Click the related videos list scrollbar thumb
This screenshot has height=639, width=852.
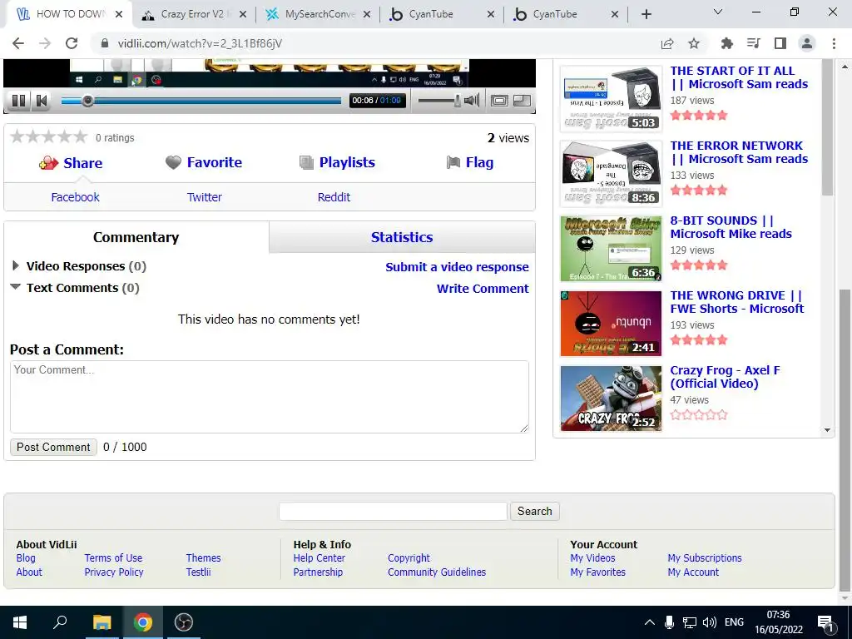(827, 127)
